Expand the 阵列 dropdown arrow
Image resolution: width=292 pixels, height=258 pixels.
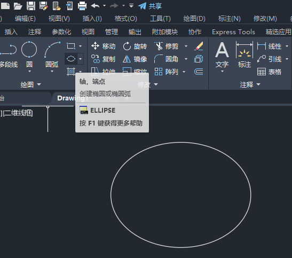184,72
